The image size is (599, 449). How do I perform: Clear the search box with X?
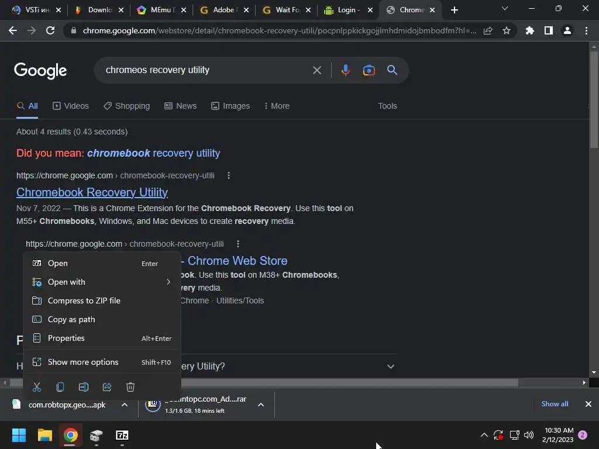click(316, 70)
